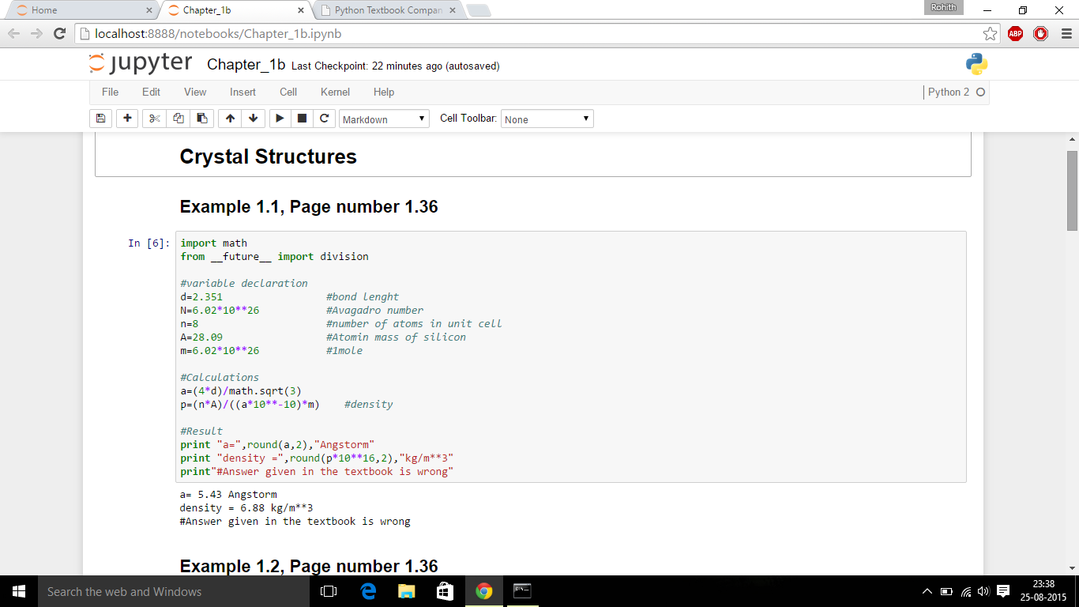Restart the kernel using the toolbar icon

[x=324, y=119]
